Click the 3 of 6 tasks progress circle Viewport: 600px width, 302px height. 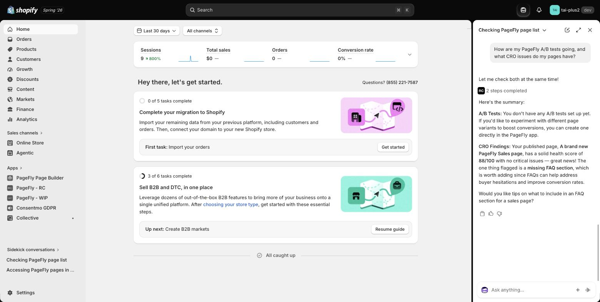coord(142,176)
